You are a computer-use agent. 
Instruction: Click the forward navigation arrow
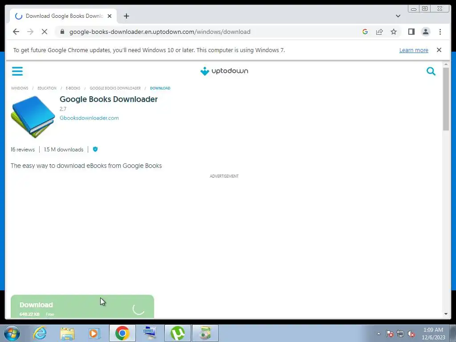click(30, 32)
